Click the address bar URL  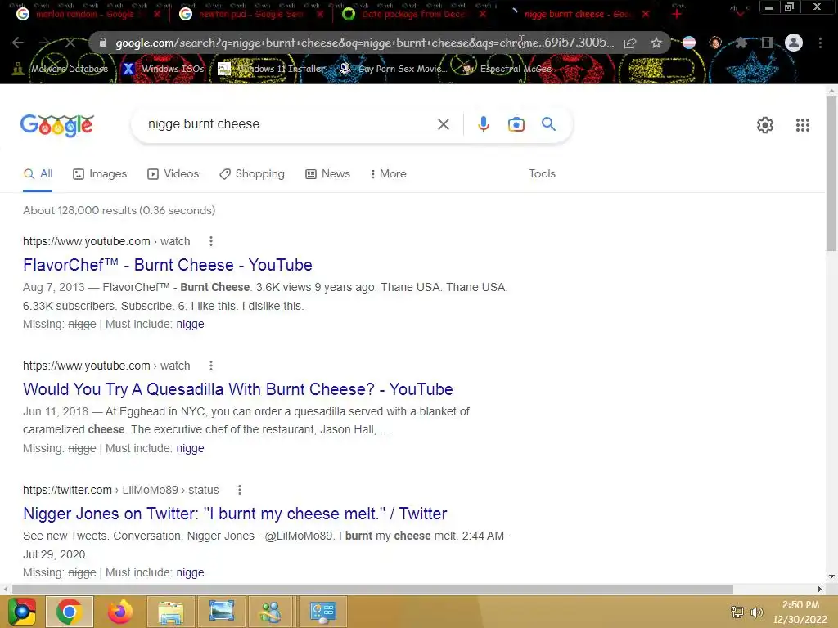tap(363, 43)
